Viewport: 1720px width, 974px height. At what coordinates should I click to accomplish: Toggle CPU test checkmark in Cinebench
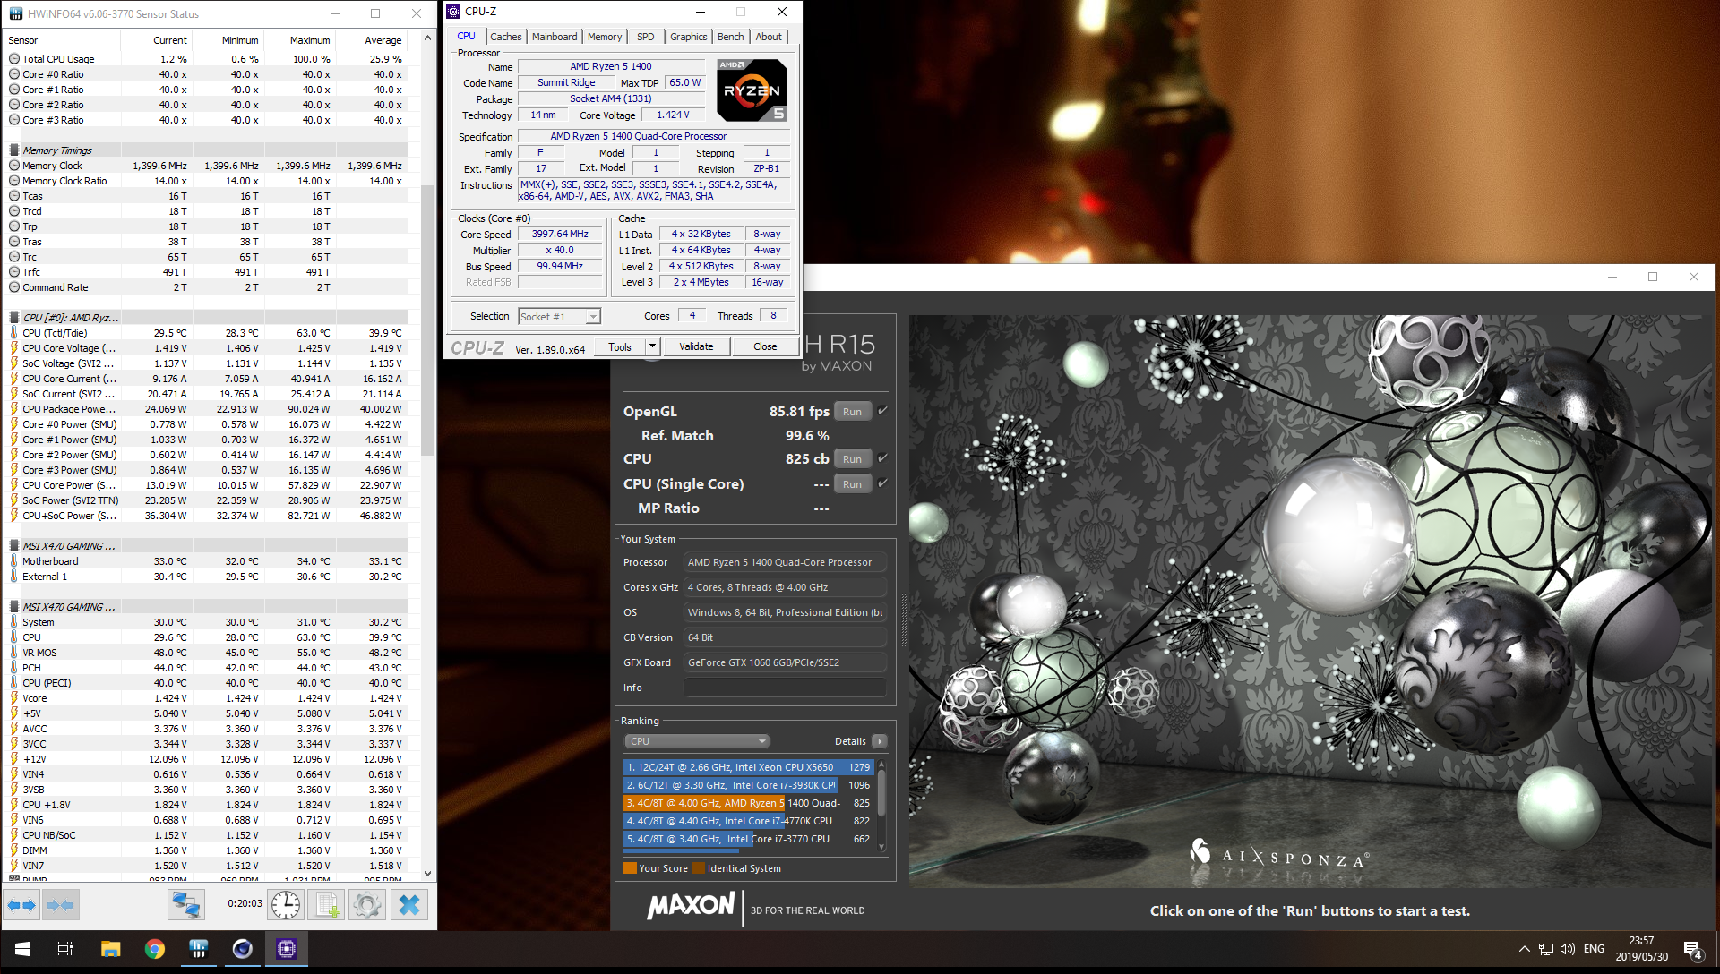[882, 458]
